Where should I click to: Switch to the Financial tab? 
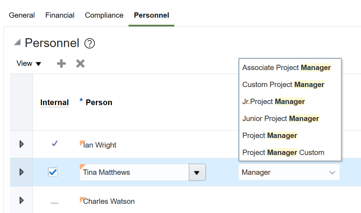[x=60, y=15]
